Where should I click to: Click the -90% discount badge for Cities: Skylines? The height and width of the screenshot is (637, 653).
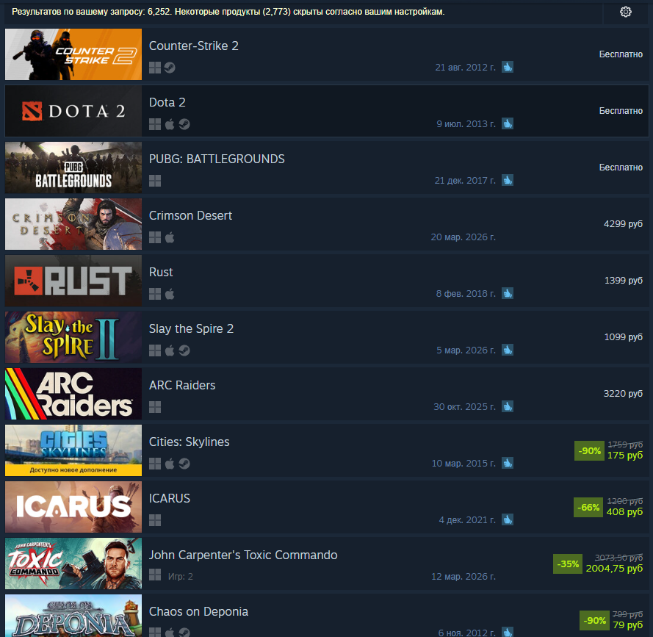[589, 451]
